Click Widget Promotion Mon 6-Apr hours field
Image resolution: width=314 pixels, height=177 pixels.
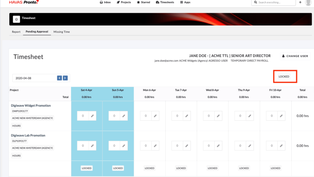pyautogui.click(x=146, y=116)
